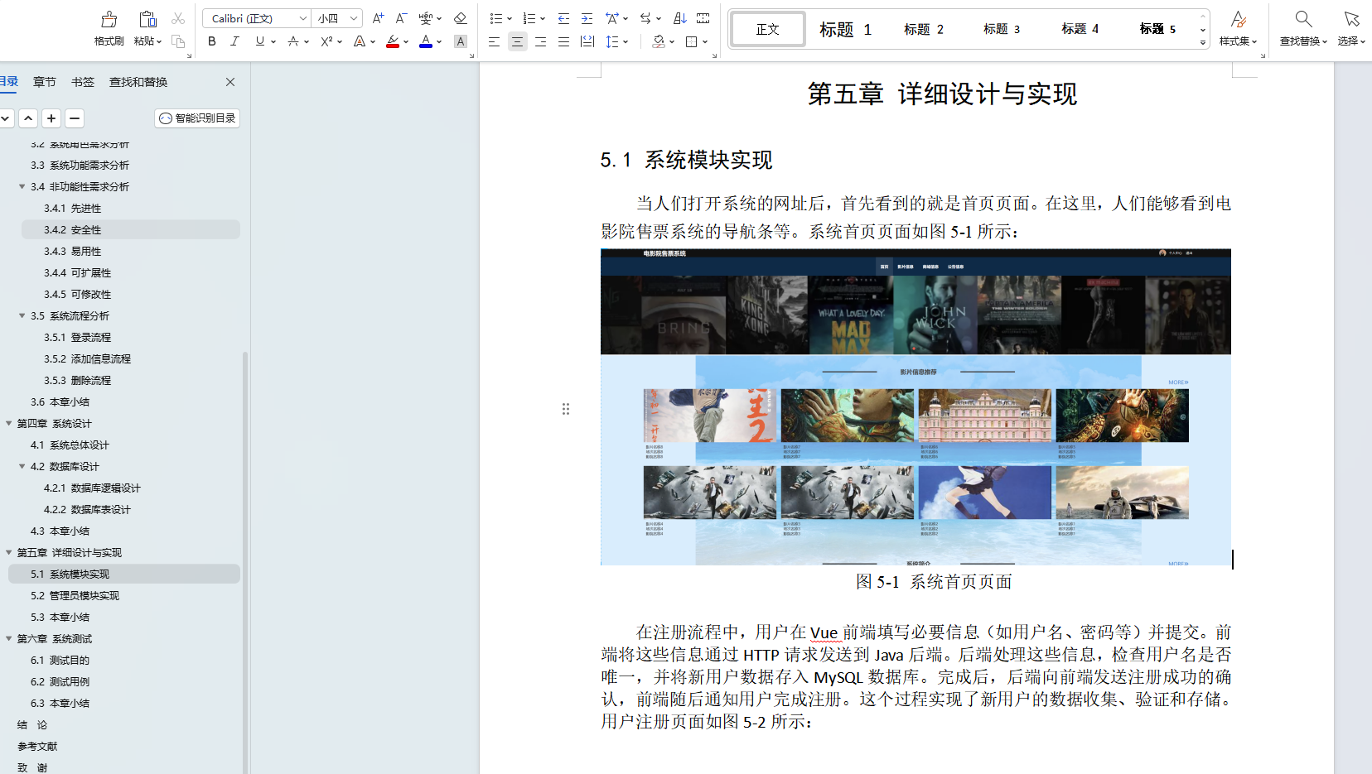Toggle Italic formatting

[x=235, y=41]
